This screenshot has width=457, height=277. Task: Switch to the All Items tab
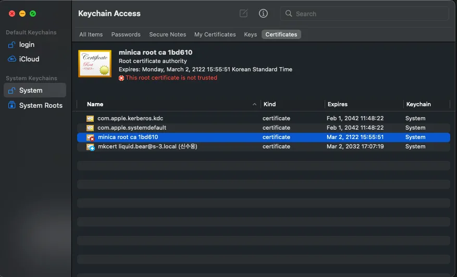click(91, 34)
